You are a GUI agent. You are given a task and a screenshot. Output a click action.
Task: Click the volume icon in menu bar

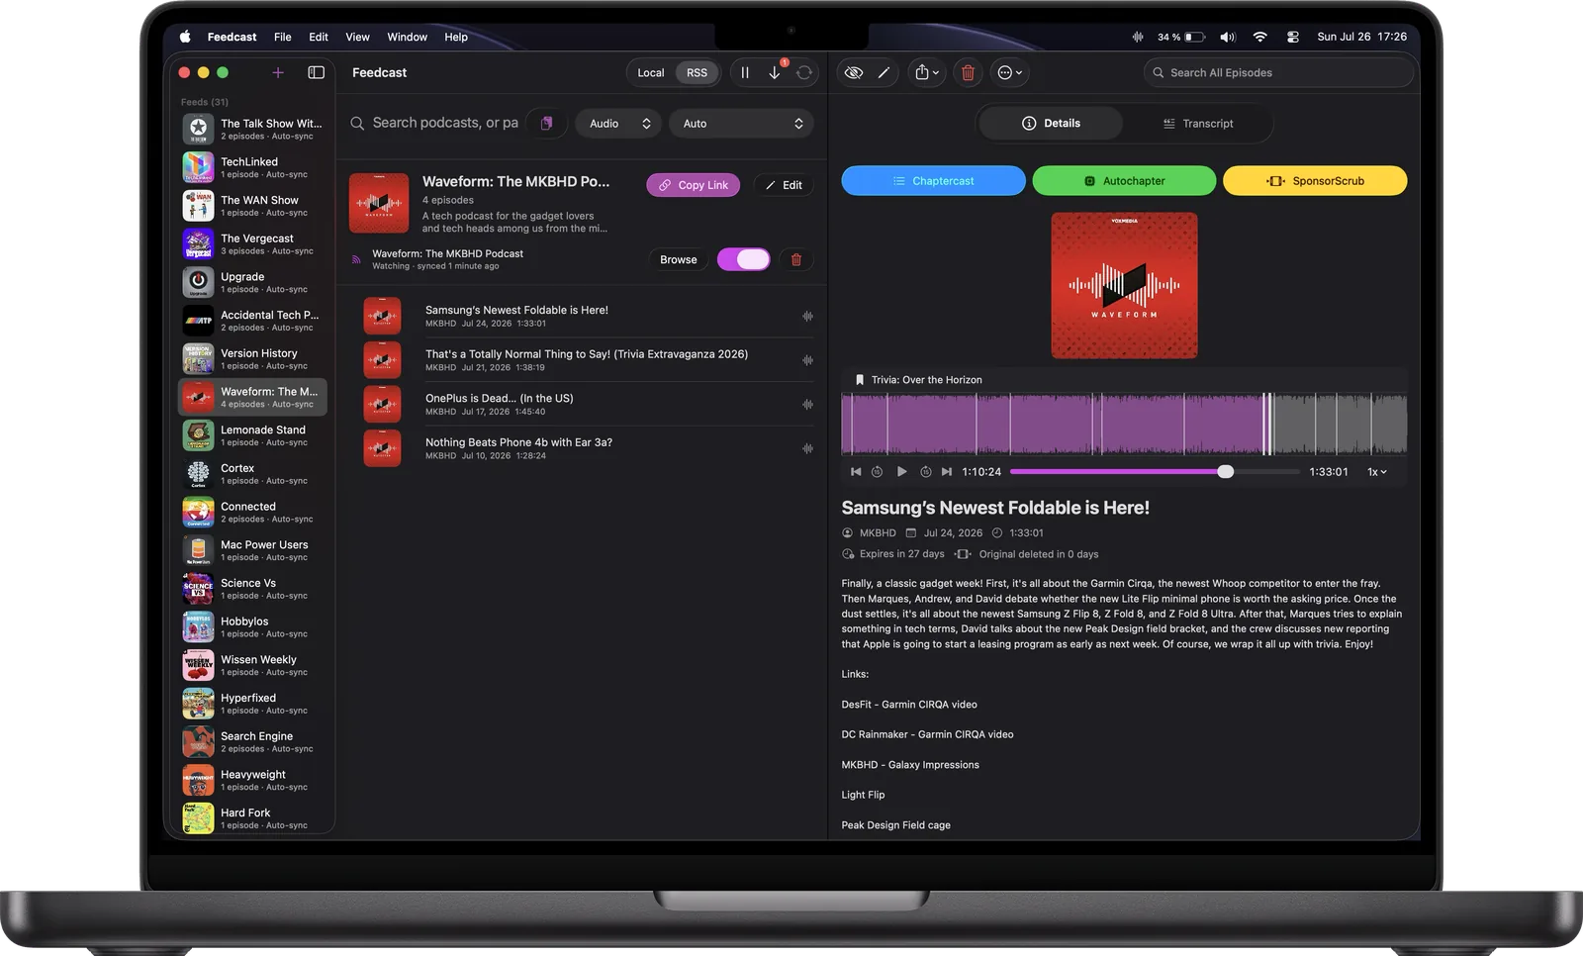pyautogui.click(x=1228, y=37)
